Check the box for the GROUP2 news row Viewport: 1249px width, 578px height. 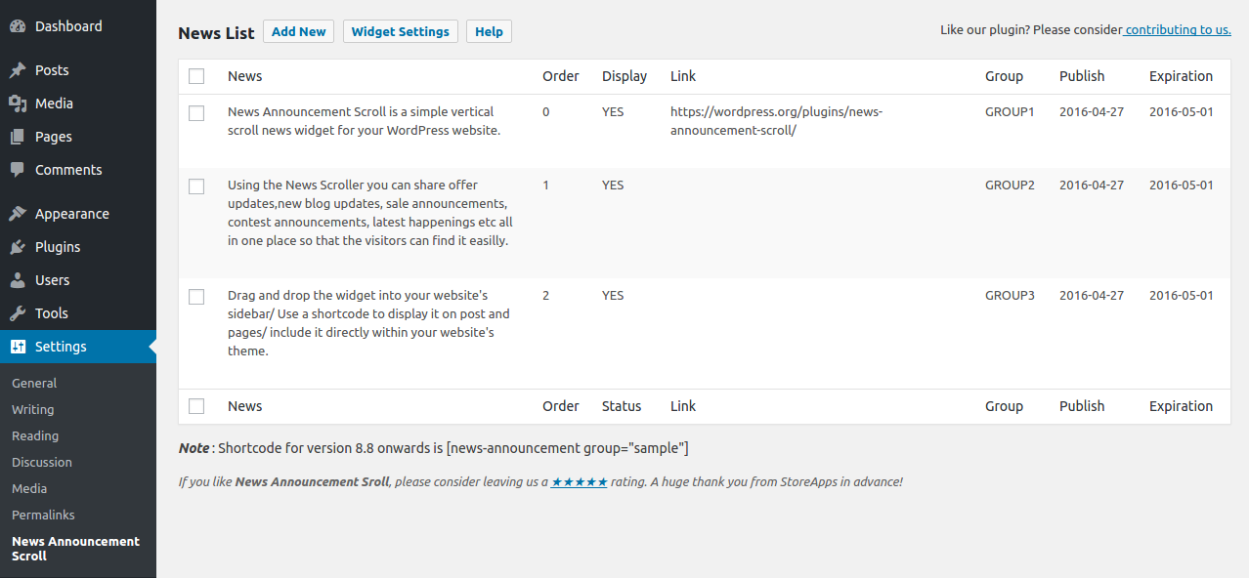[x=196, y=186]
